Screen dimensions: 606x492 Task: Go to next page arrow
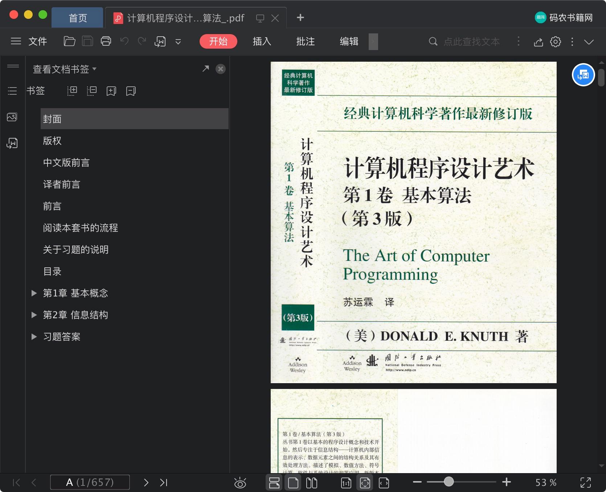coord(146,483)
